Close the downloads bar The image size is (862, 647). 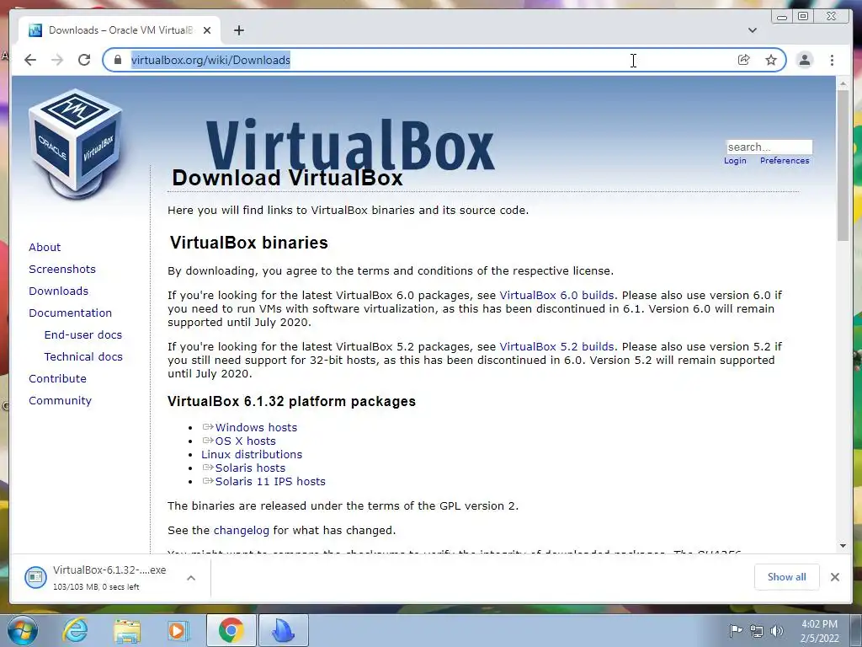pyautogui.click(x=834, y=577)
